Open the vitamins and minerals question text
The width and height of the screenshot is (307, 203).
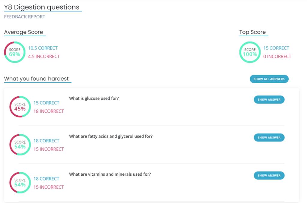(110, 174)
